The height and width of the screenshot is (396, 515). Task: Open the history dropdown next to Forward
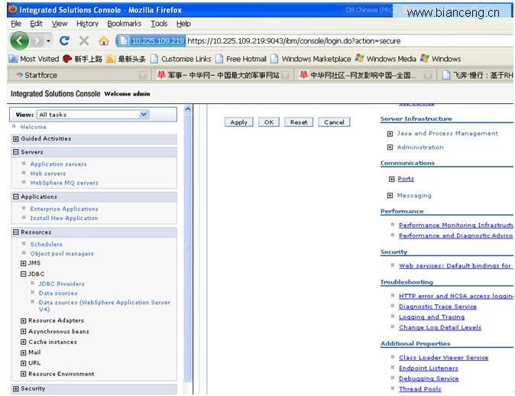tap(48, 41)
